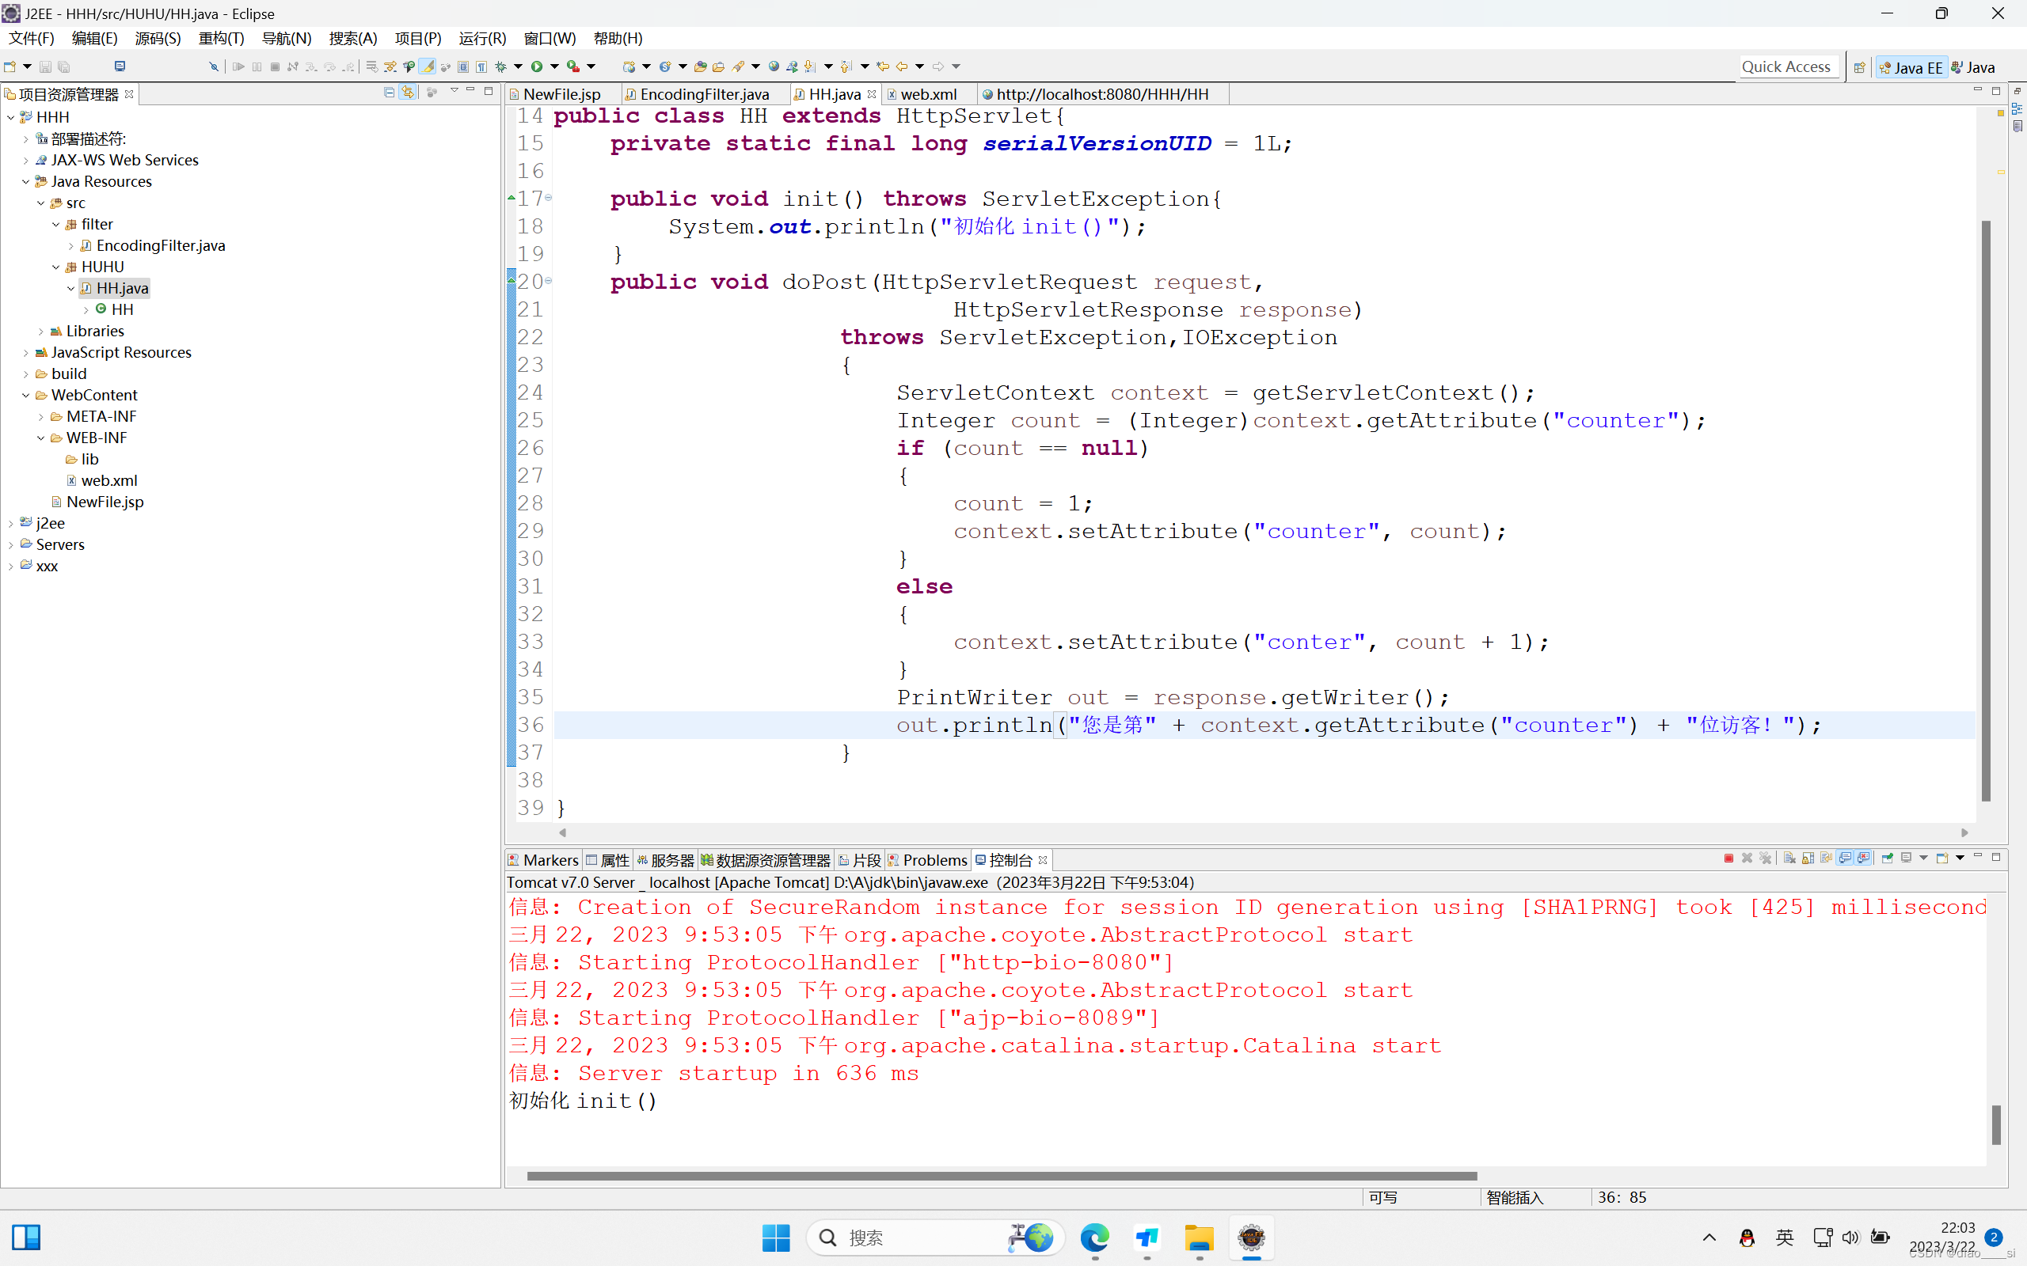Pin the console view
Image resolution: width=2027 pixels, height=1266 pixels.
point(1887,859)
